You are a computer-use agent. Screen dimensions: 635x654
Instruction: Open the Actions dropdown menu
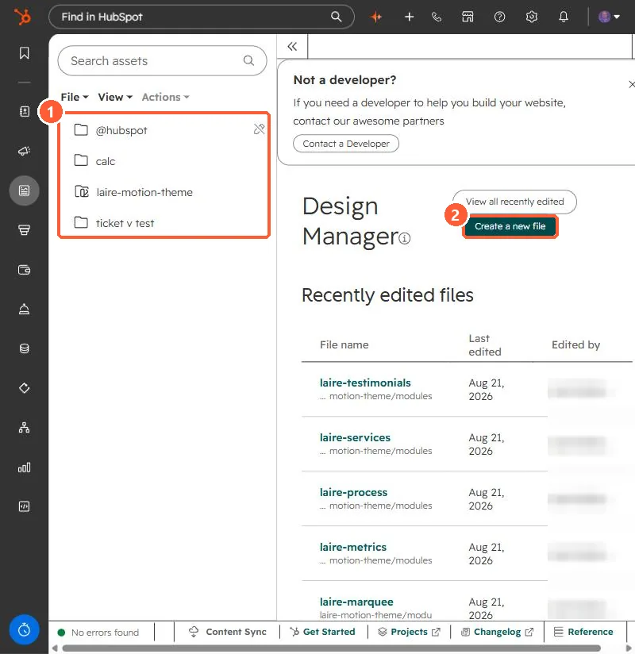[x=165, y=97]
